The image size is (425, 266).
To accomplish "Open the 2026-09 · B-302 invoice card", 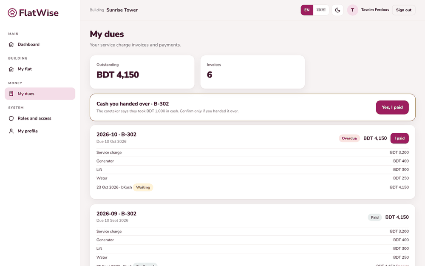I will 252,235.
